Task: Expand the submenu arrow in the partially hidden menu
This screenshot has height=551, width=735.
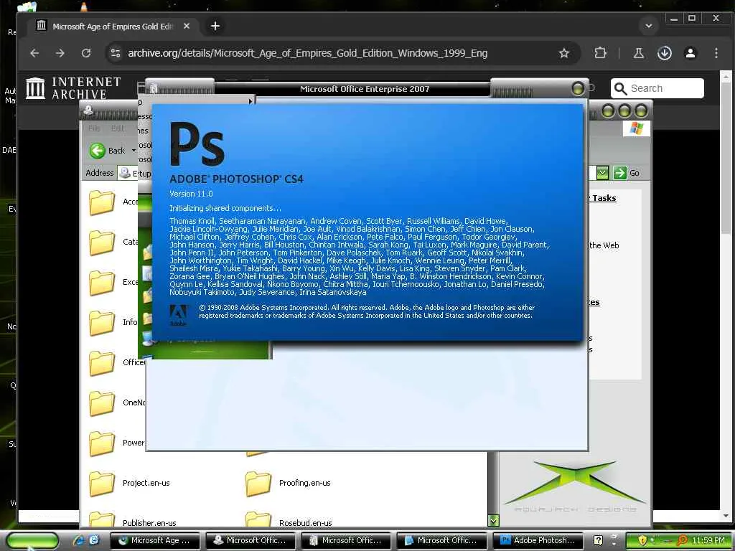Action: pos(251,101)
